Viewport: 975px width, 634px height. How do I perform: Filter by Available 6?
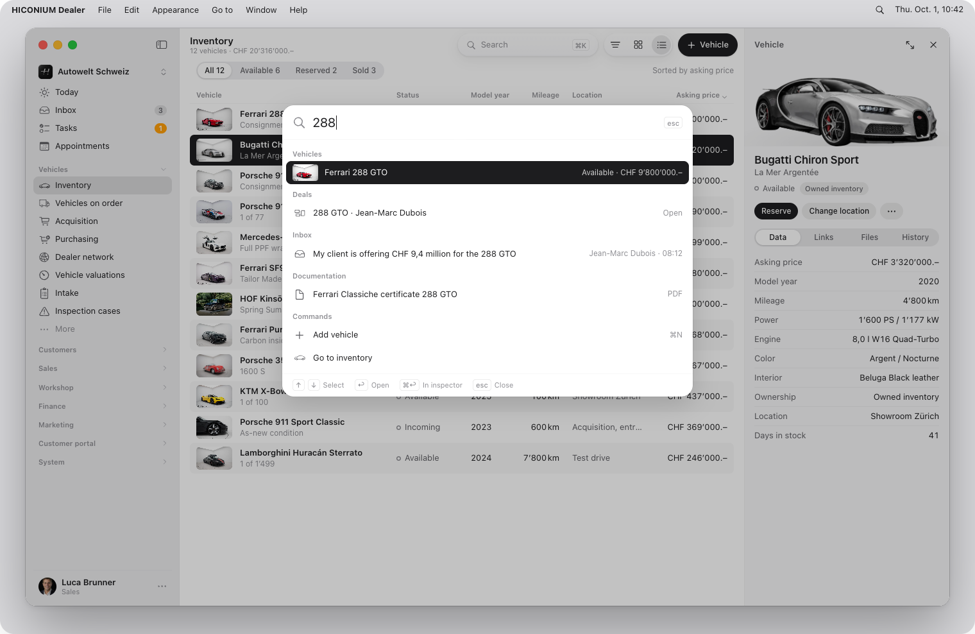click(x=260, y=71)
